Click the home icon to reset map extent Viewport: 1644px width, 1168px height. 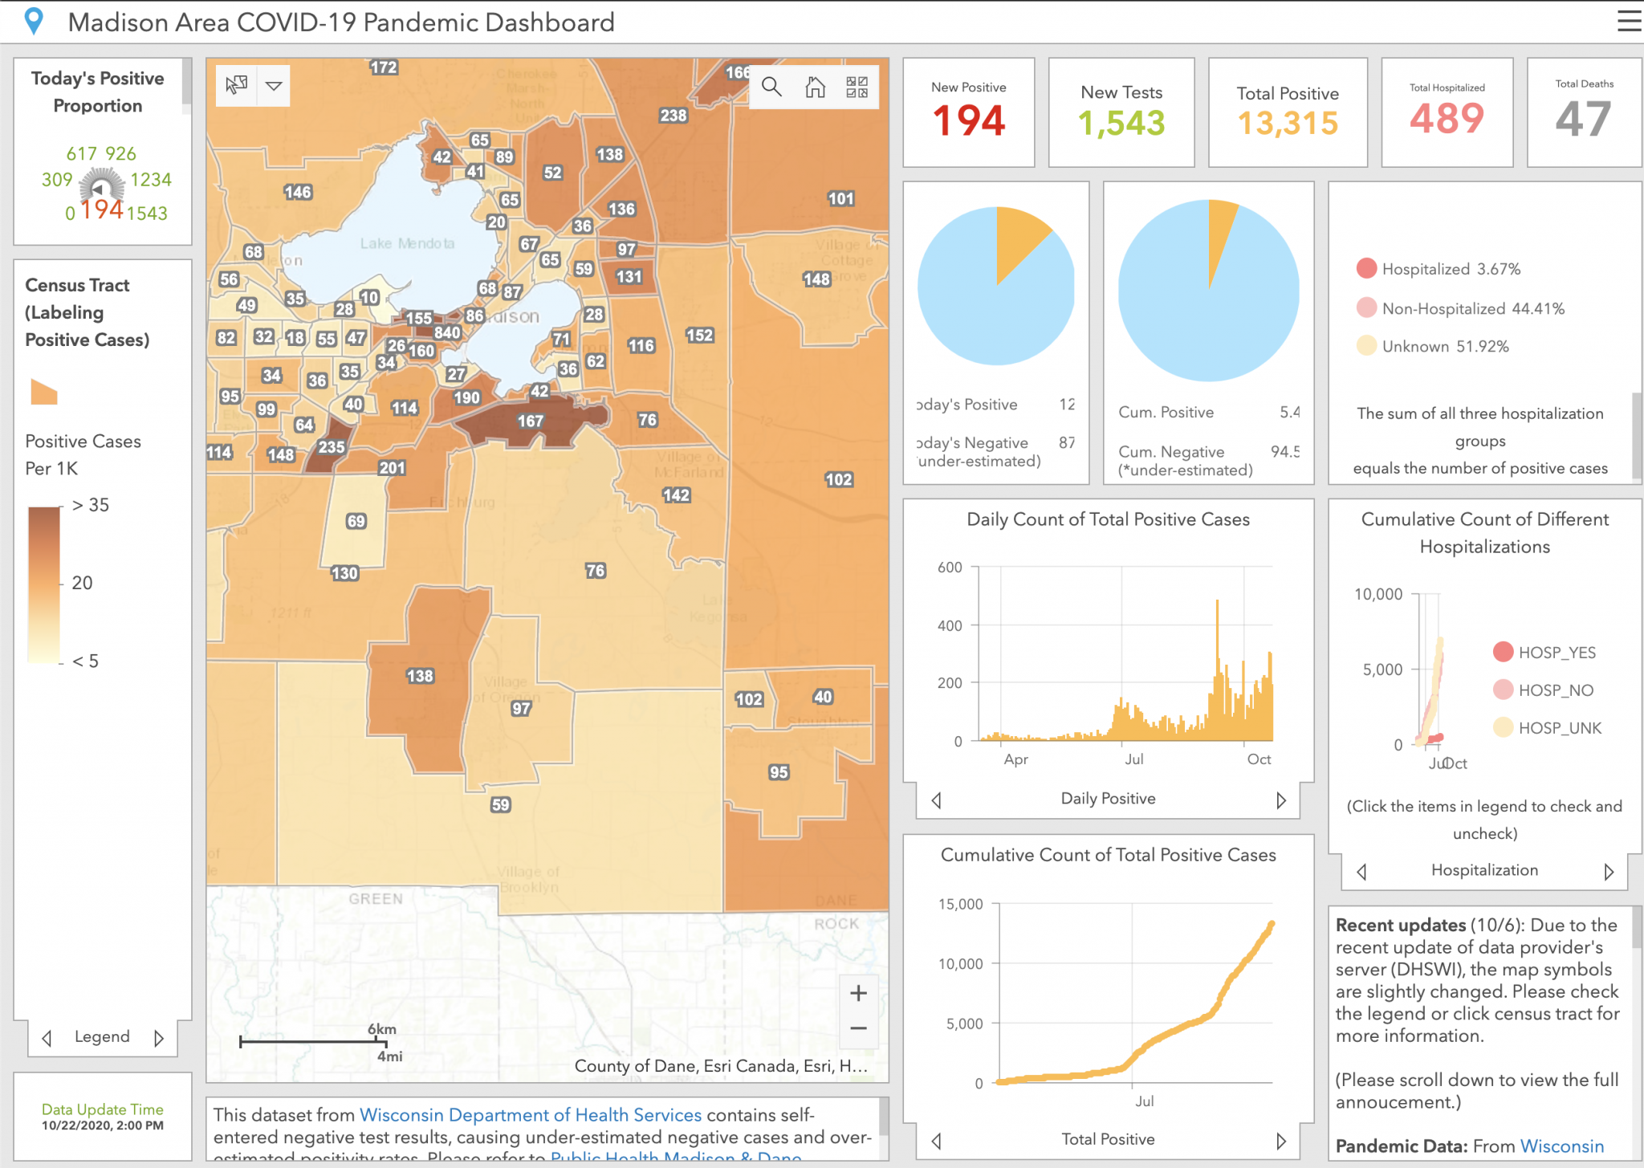coord(816,87)
